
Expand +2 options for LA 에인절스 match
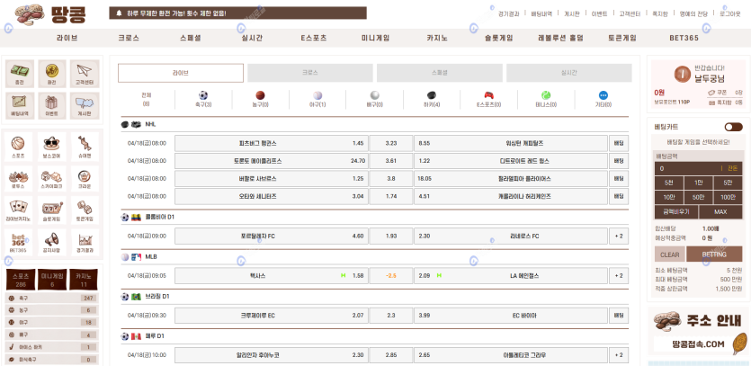pyautogui.click(x=618, y=275)
